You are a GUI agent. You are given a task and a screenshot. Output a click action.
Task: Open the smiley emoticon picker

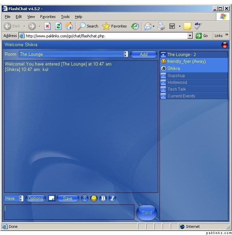coord(94,198)
